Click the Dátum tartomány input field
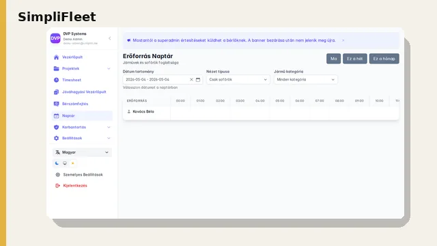437x246 pixels. (x=163, y=79)
